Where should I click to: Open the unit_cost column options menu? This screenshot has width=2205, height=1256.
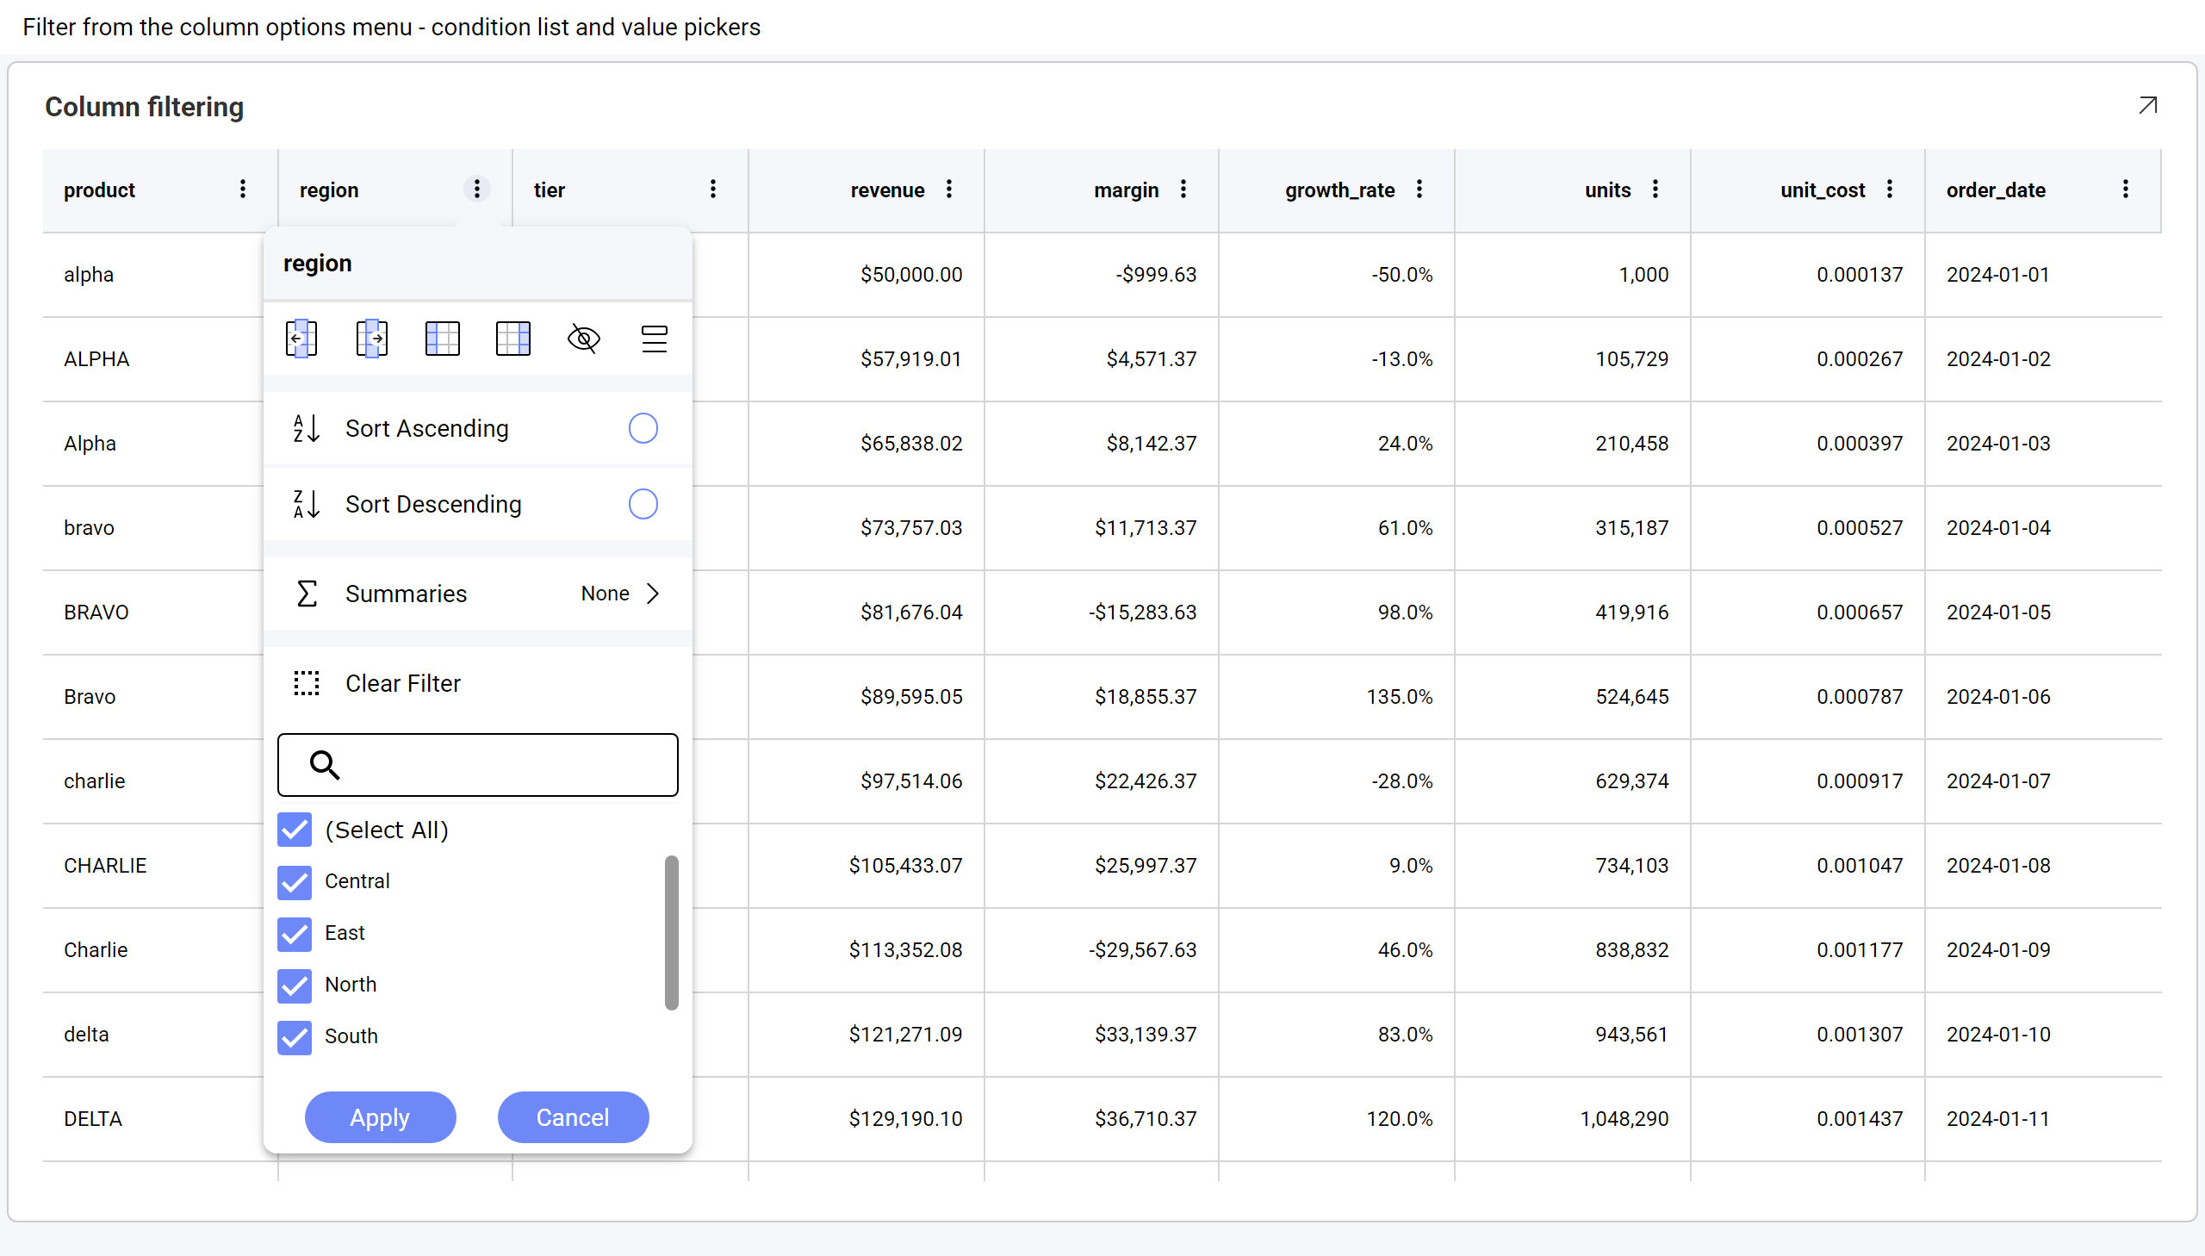click(x=1891, y=189)
